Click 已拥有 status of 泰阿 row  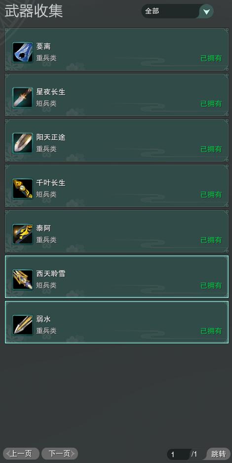pos(211,240)
